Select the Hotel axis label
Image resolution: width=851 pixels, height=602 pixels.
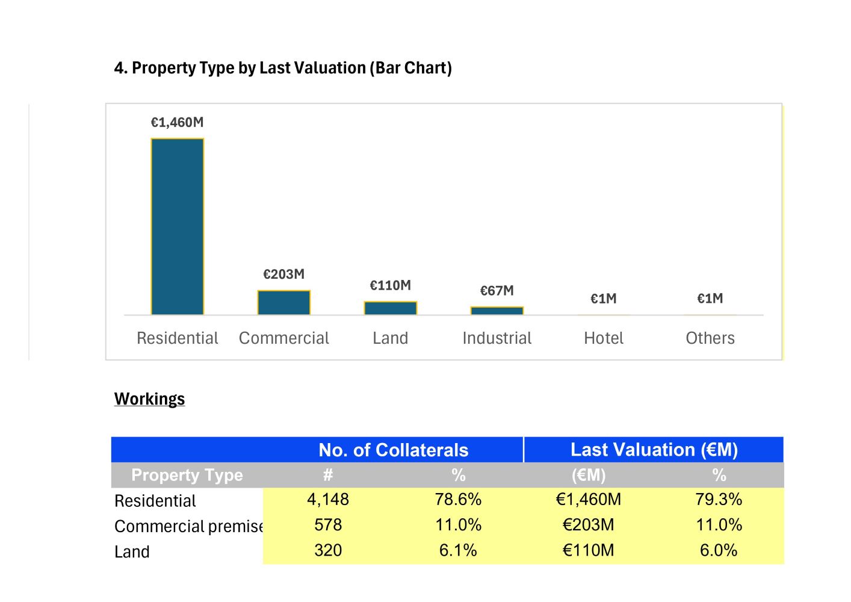point(603,338)
